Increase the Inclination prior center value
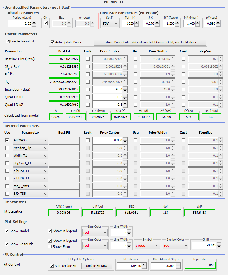The height and width of the screenshot is (275, 228). pos(125,88)
